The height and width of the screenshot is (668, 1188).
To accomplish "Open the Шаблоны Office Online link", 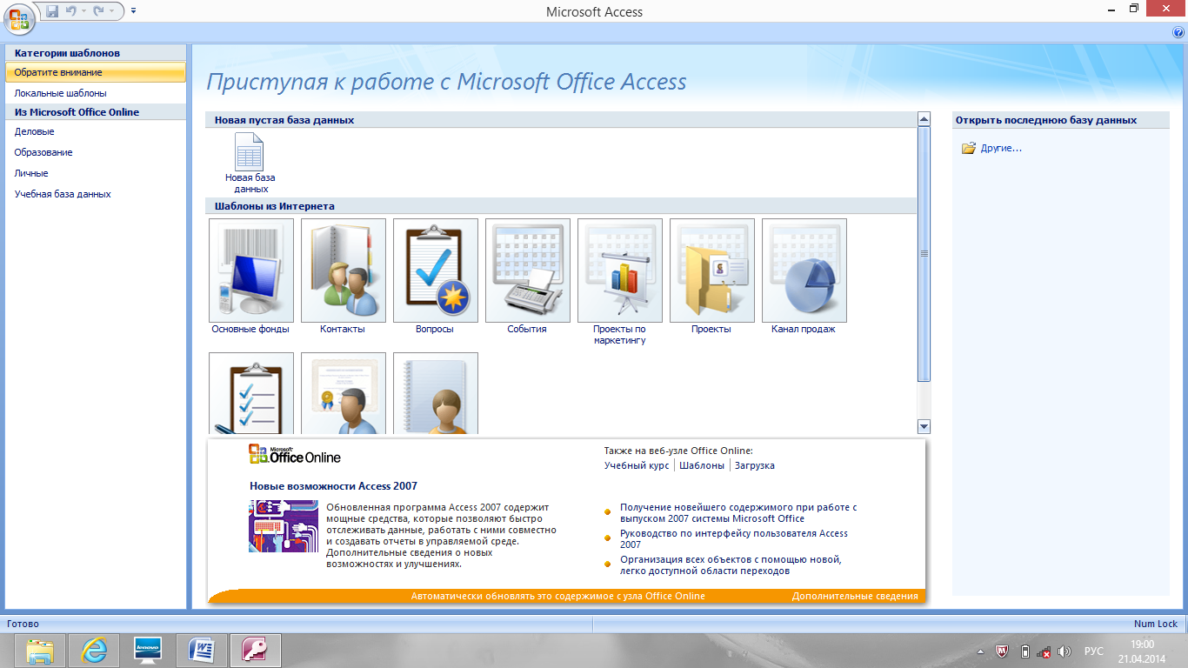I will 702,465.
